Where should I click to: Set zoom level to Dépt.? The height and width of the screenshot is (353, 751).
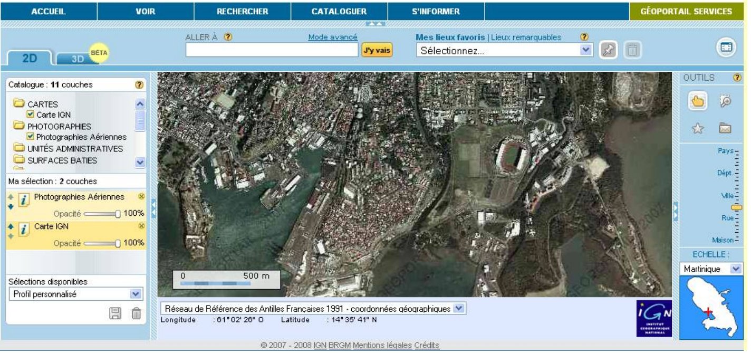725,173
